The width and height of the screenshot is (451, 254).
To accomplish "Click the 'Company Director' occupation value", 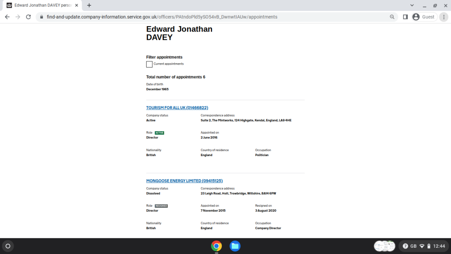I will (x=268, y=228).
